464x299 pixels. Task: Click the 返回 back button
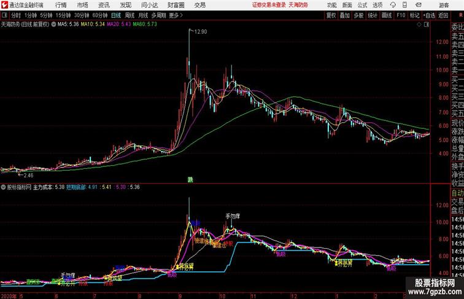[443, 15]
